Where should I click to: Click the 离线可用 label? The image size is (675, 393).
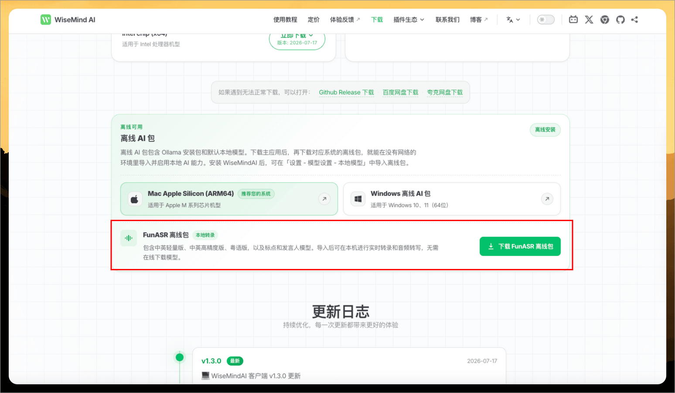132,127
